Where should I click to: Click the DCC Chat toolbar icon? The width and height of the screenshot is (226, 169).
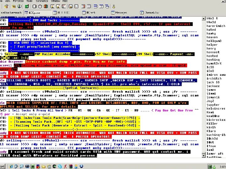[x=58, y=6]
